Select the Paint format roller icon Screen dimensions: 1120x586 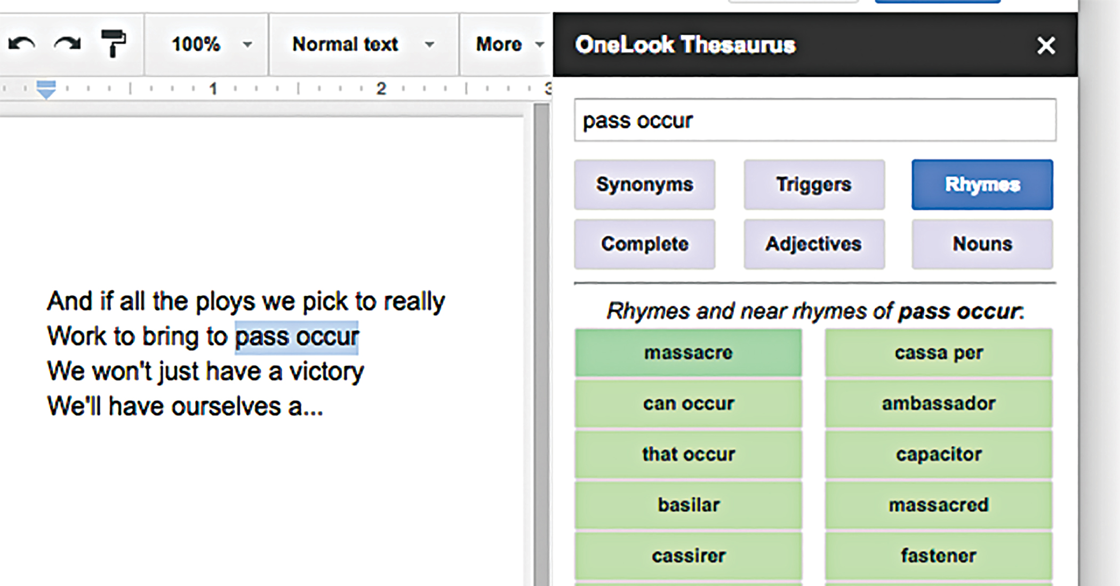(x=113, y=44)
